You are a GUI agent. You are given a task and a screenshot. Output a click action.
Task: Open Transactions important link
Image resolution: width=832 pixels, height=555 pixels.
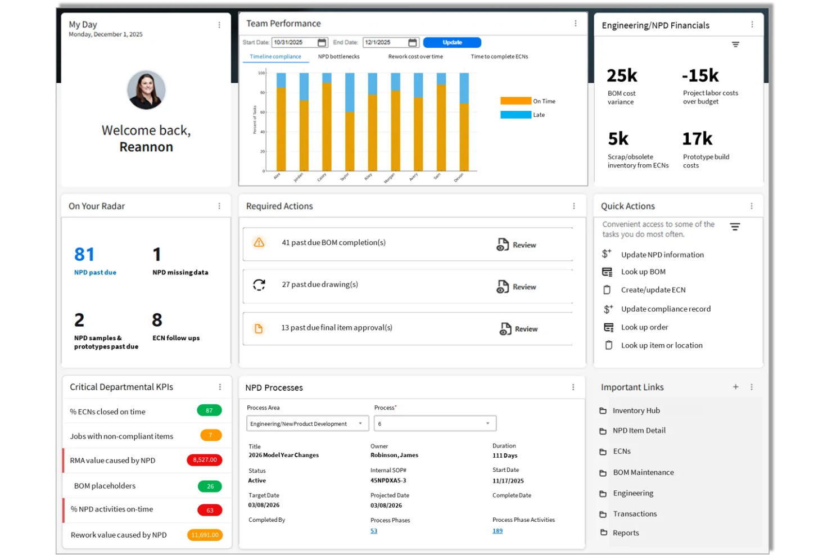point(635,514)
